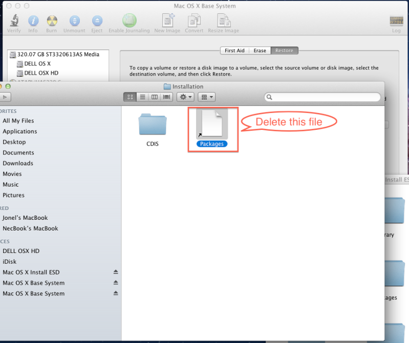Click the Eject icon in Disk Utility toolbar
This screenshot has height=343, width=409.
[x=97, y=21]
